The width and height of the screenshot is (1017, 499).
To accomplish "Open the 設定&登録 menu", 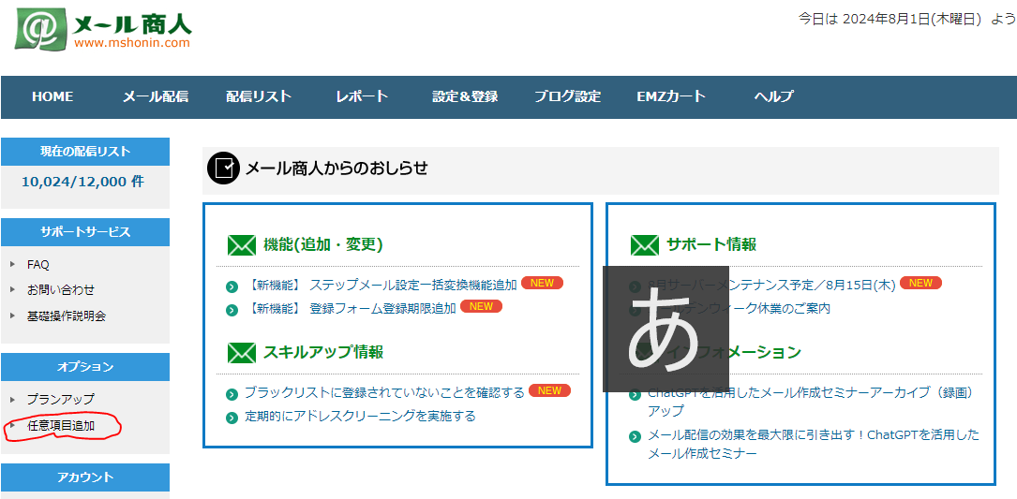I will click(x=465, y=96).
